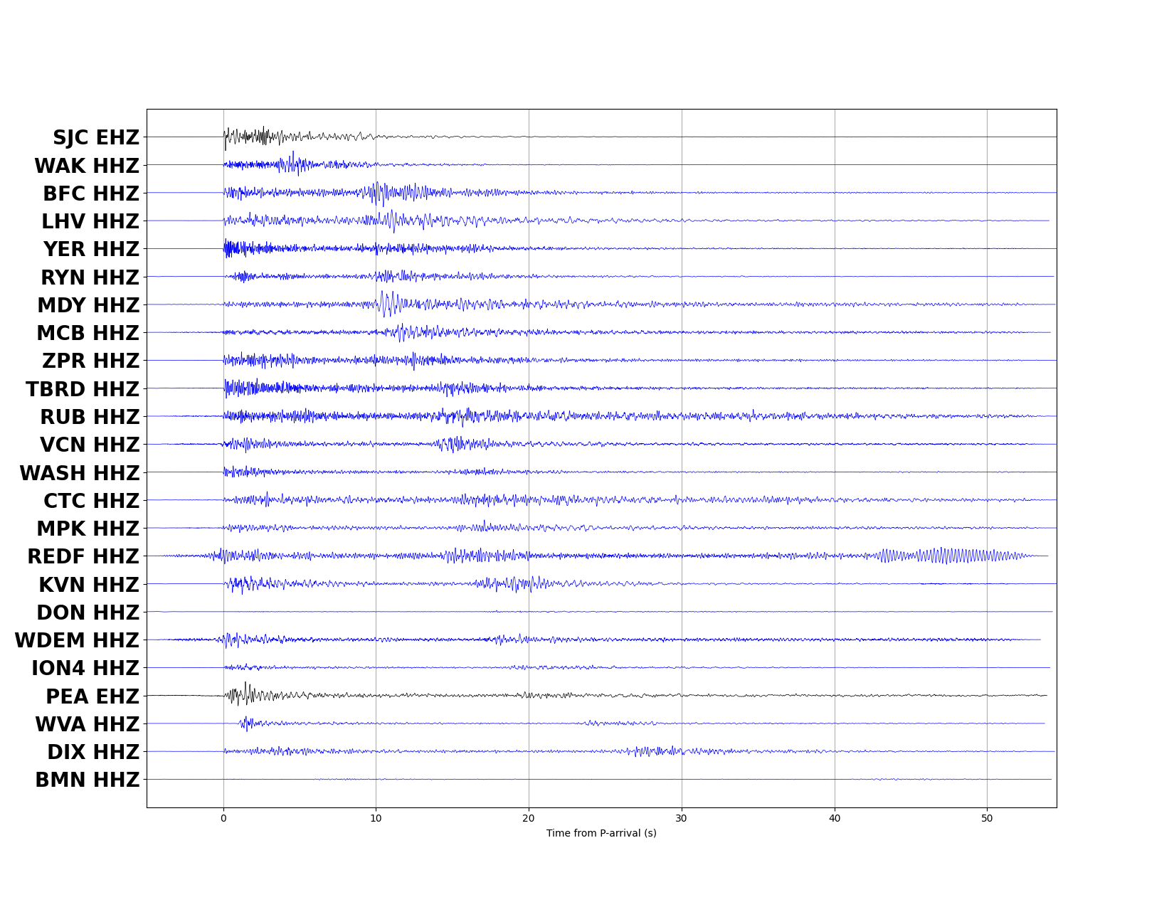Pick the MDY HHZ station label
1174x907 pixels.
88,305
